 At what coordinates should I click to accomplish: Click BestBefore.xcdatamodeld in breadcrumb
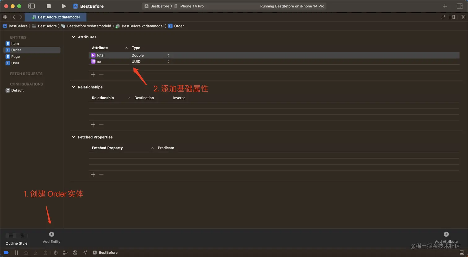(86, 26)
